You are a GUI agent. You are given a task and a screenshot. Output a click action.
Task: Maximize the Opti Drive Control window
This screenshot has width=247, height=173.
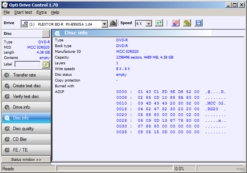click(x=235, y=5)
